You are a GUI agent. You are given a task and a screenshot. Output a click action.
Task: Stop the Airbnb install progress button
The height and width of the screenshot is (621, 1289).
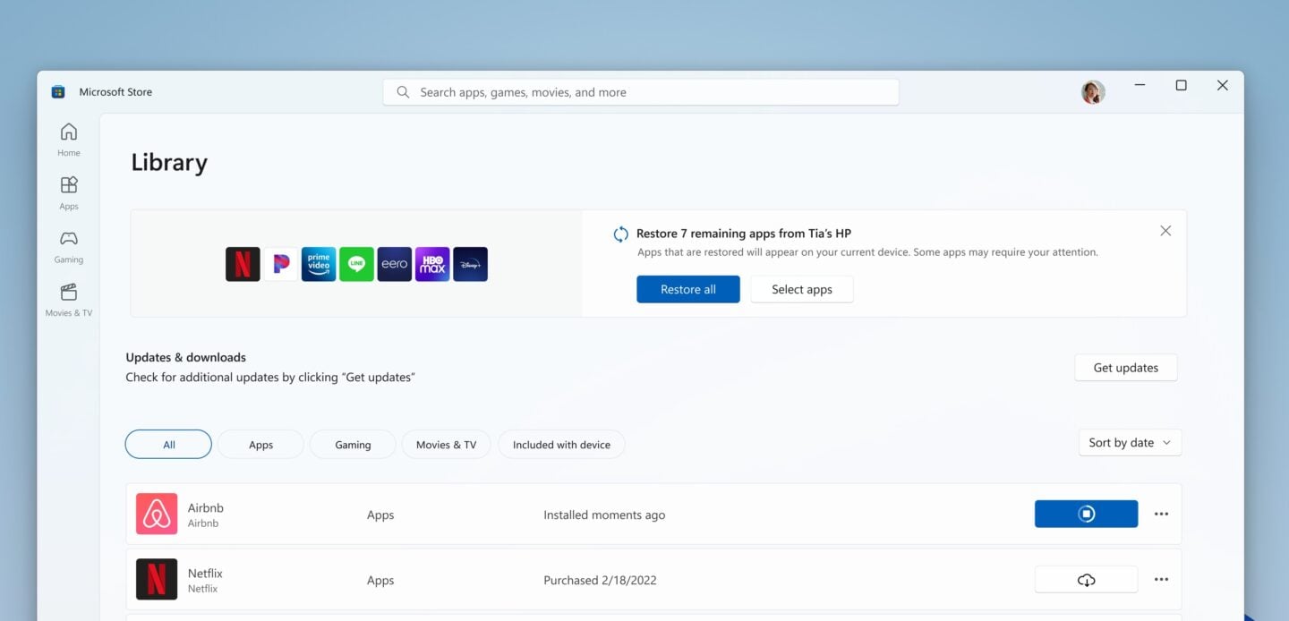[1086, 514]
